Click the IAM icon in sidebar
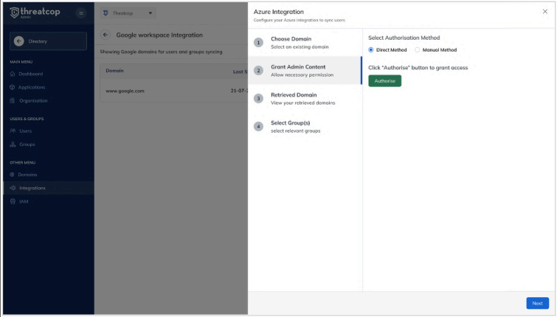This screenshot has height=317, width=557. click(x=13, y=201)
